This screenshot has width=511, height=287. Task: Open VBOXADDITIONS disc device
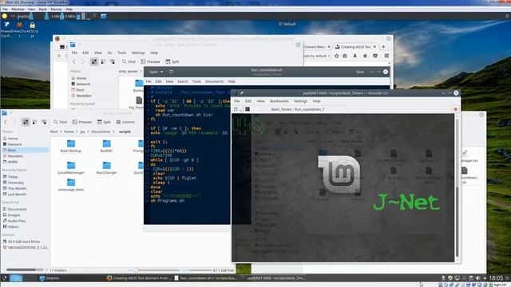25,248
